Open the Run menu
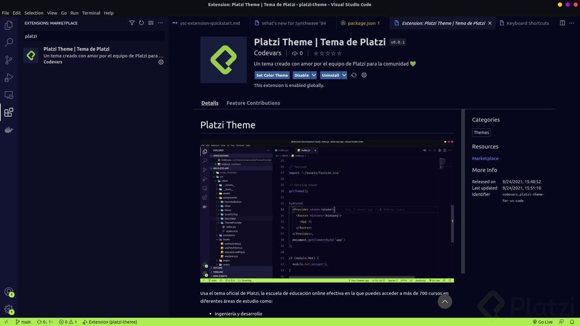The width and height of the screenshot is (580, 326). pos(74,13)
